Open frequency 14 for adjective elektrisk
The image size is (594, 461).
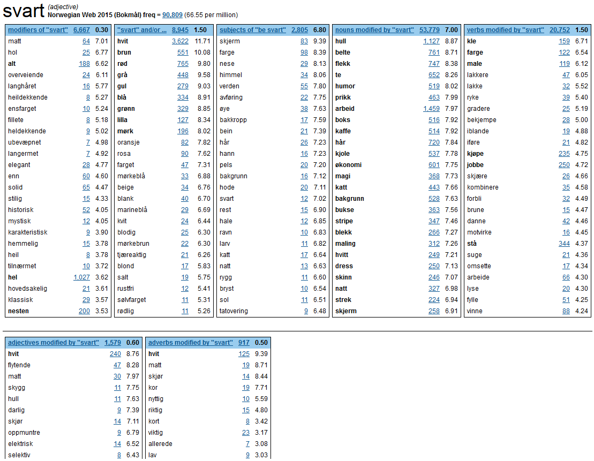tap(117, 444)
